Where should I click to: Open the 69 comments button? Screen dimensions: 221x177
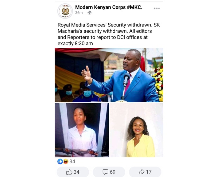(x=109, y=172)
